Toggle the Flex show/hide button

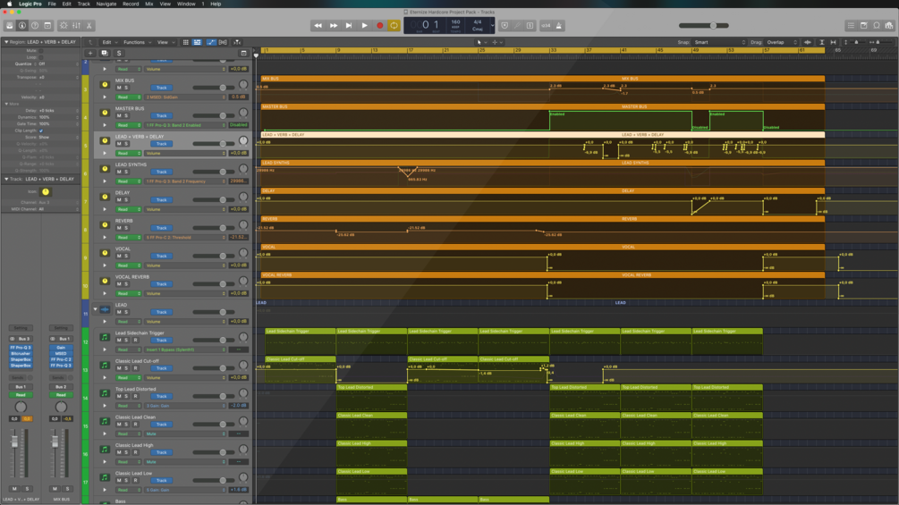click(223, 42)
